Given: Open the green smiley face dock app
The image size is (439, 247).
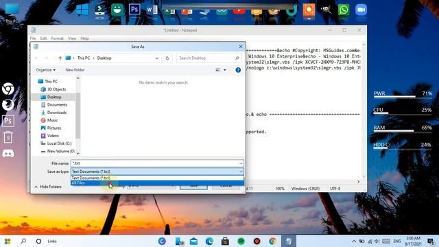Looking at the screenshot, I should coord(117,10).
